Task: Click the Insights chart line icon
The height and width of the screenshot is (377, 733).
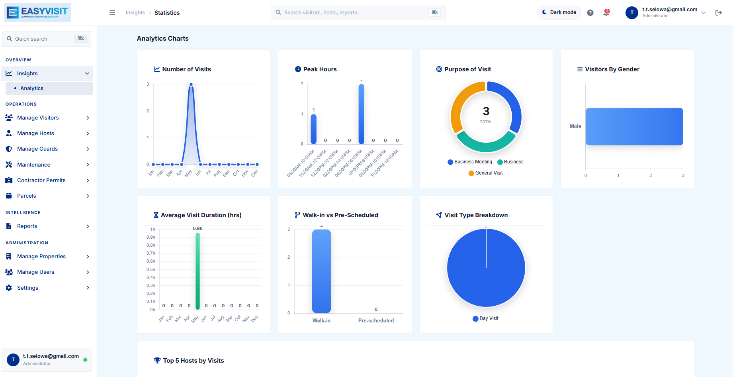Action: (9, 73)
